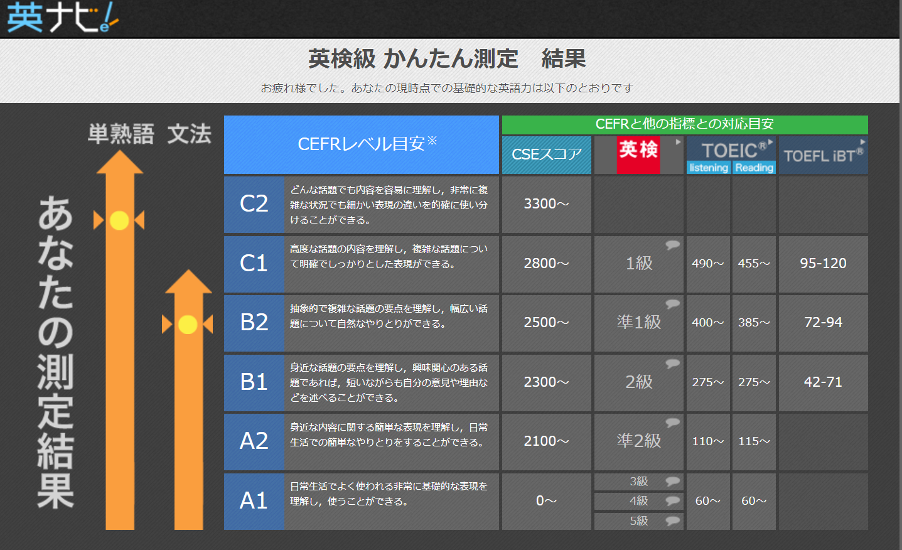The width and height of the screenshot is (902, 550).
Task: Expand the arrow beside the 英検 header
Action: click(x=678, y=143)
